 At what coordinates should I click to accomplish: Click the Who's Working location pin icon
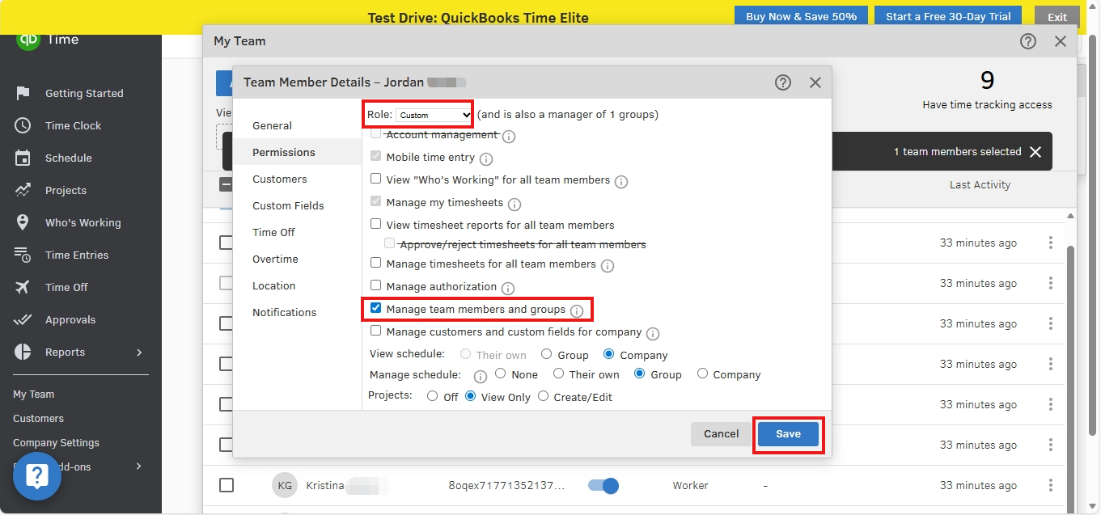click(23, 222)
